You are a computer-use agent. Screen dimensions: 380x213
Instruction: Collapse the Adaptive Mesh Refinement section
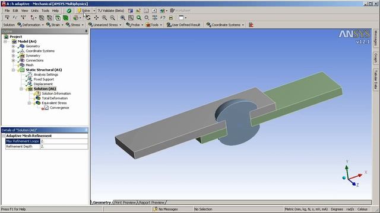pos(4,135)
